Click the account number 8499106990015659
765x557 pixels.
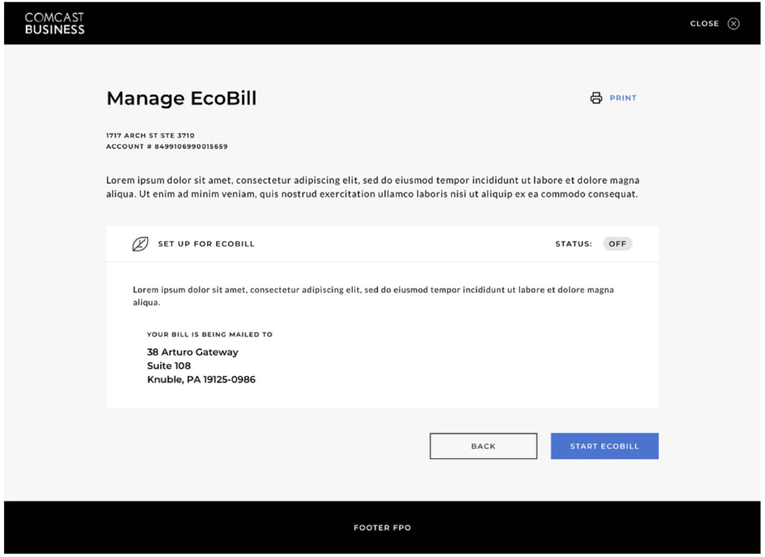(191, 147)
